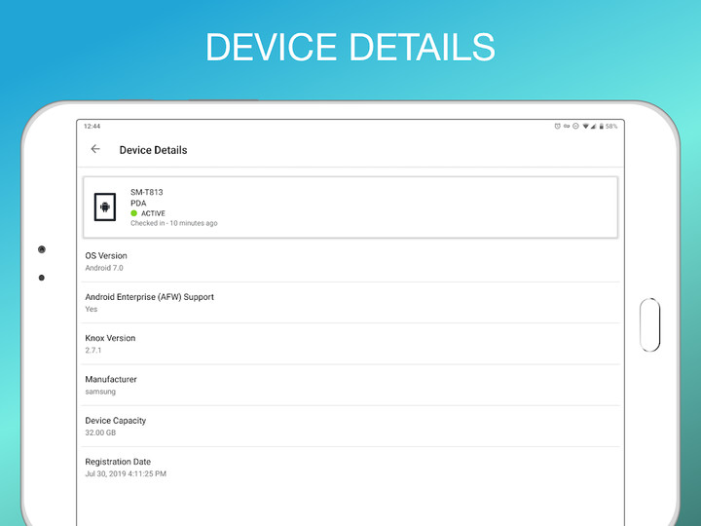
Task: Select the Registration Date entry
Action: [350, 467]
